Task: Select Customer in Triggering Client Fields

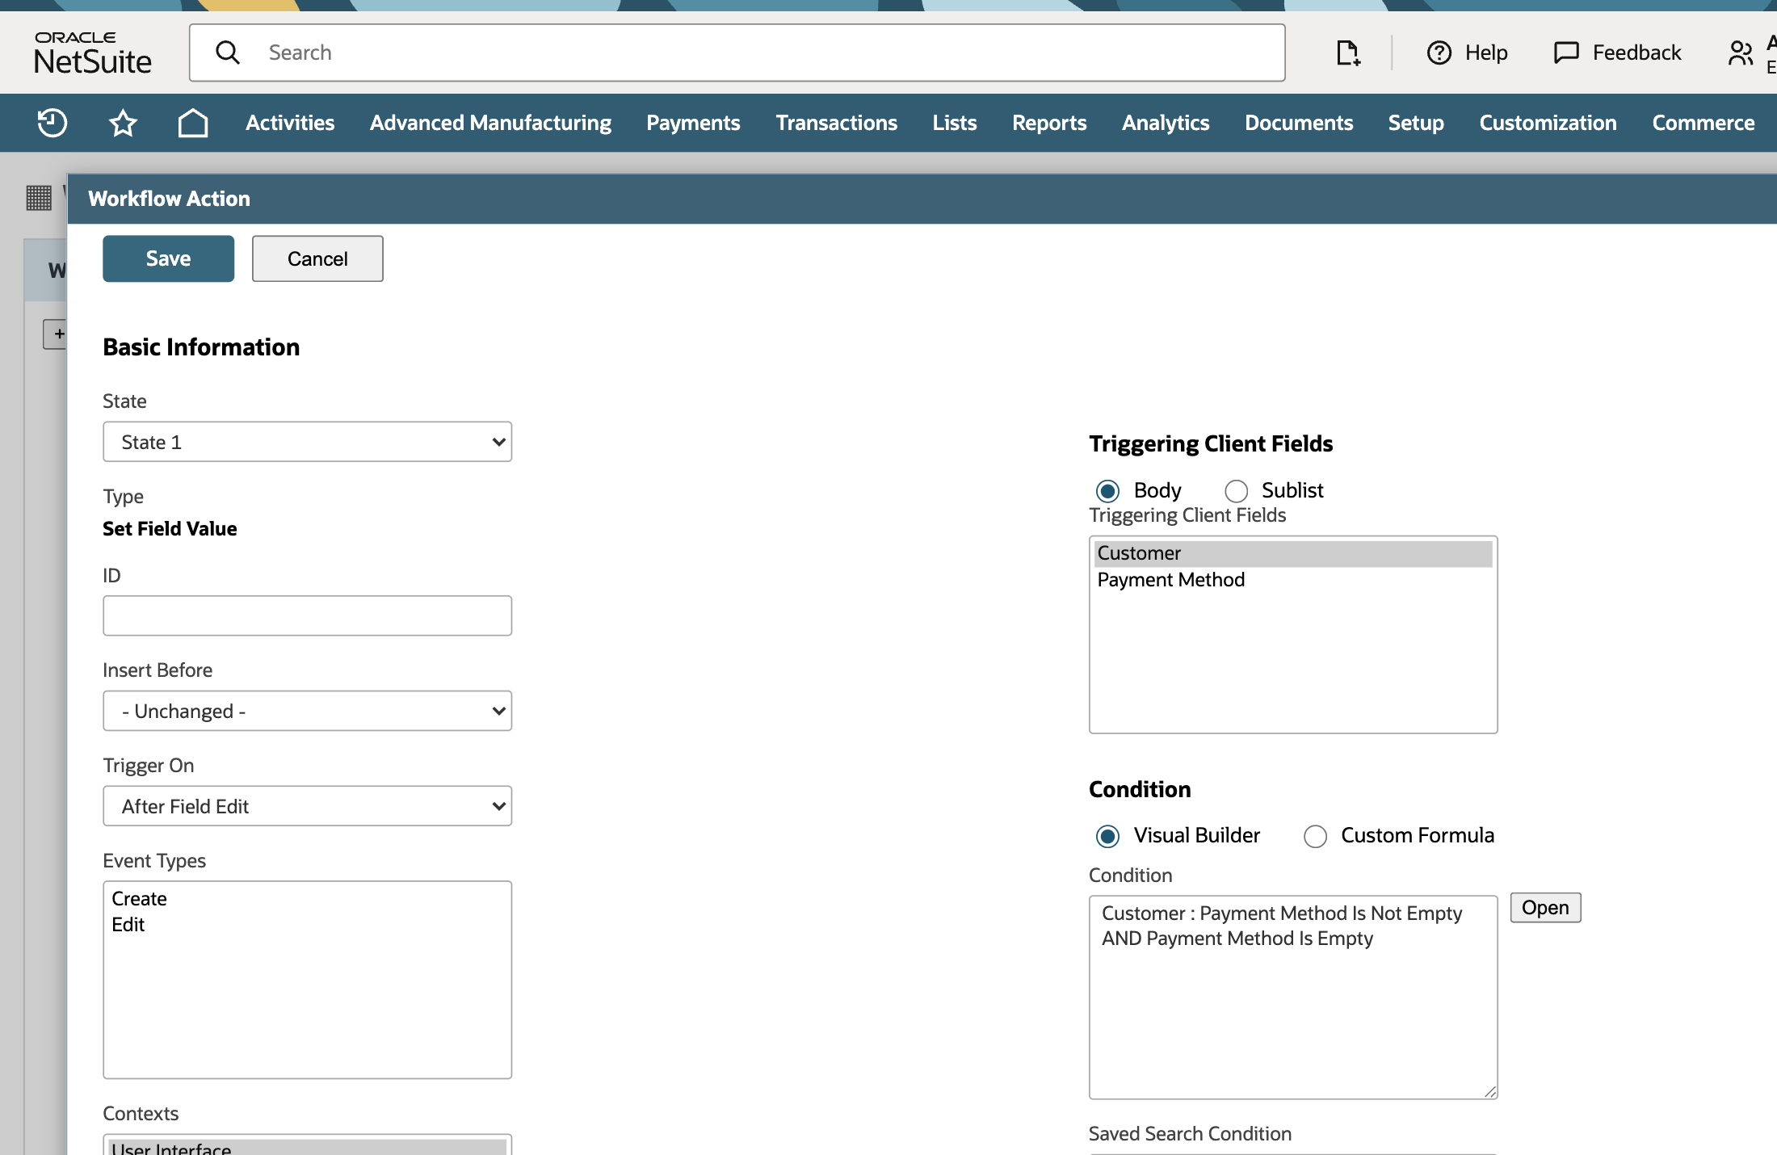Action: point(1292,553)
